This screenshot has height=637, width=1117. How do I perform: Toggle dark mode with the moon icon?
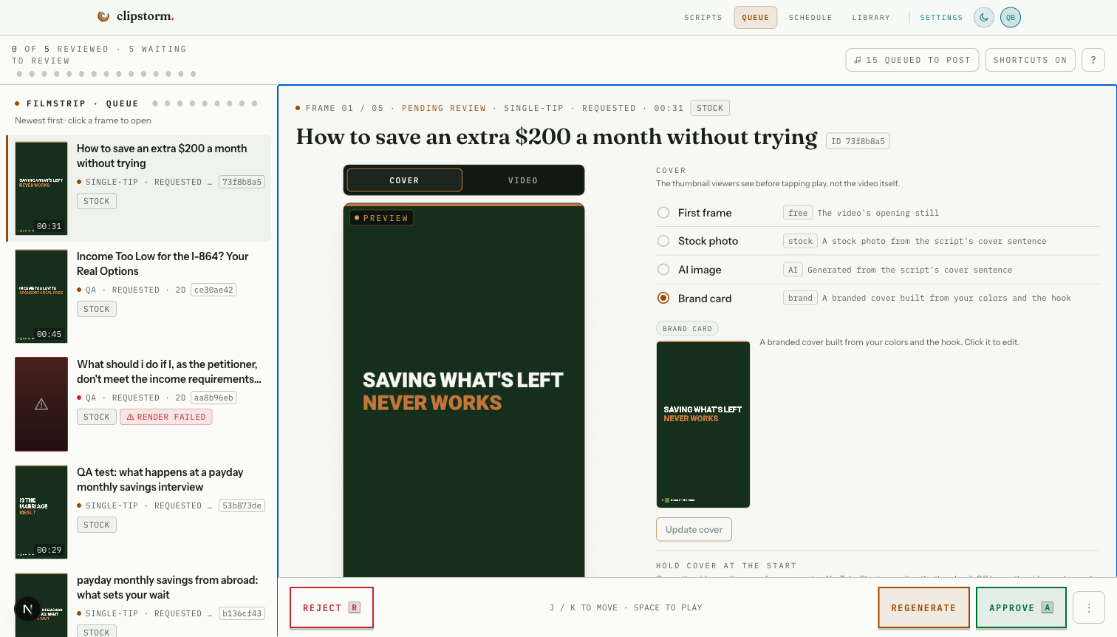[984, 18]
